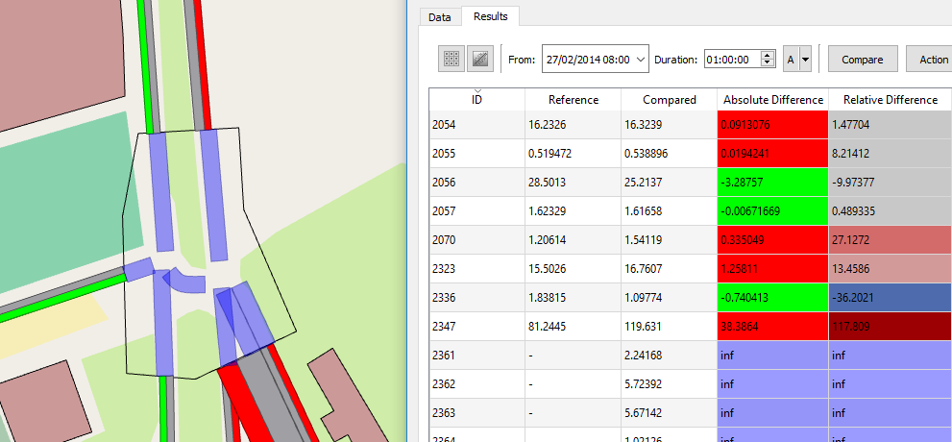Click the Compared column header
Viewport: 952px width, 442px height.
point(669,100)
